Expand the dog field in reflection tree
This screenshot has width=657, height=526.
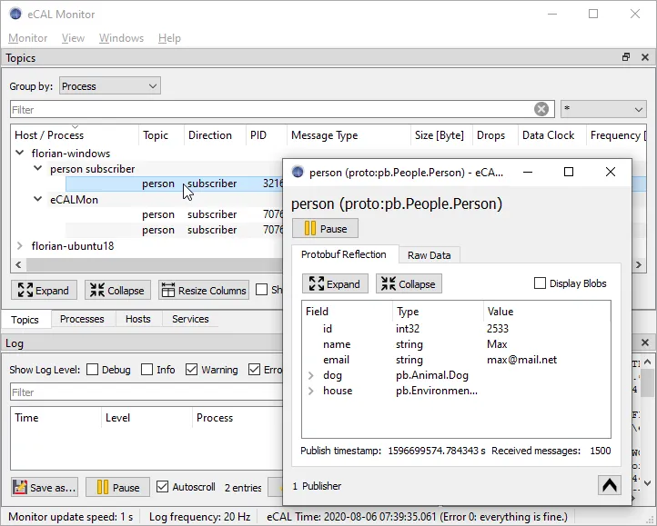pos(311,375)
